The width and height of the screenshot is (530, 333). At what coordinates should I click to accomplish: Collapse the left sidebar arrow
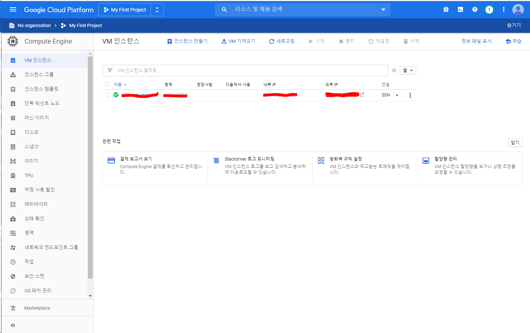13,325
